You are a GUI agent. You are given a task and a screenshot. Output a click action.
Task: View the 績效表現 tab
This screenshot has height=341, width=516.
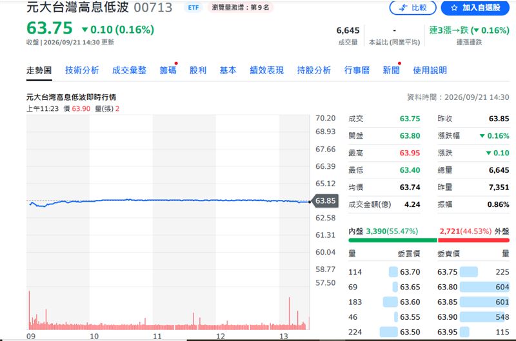click(266, 70)
